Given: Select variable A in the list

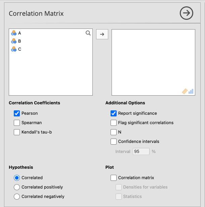Looking at the screenshot, I should point(19,33).
